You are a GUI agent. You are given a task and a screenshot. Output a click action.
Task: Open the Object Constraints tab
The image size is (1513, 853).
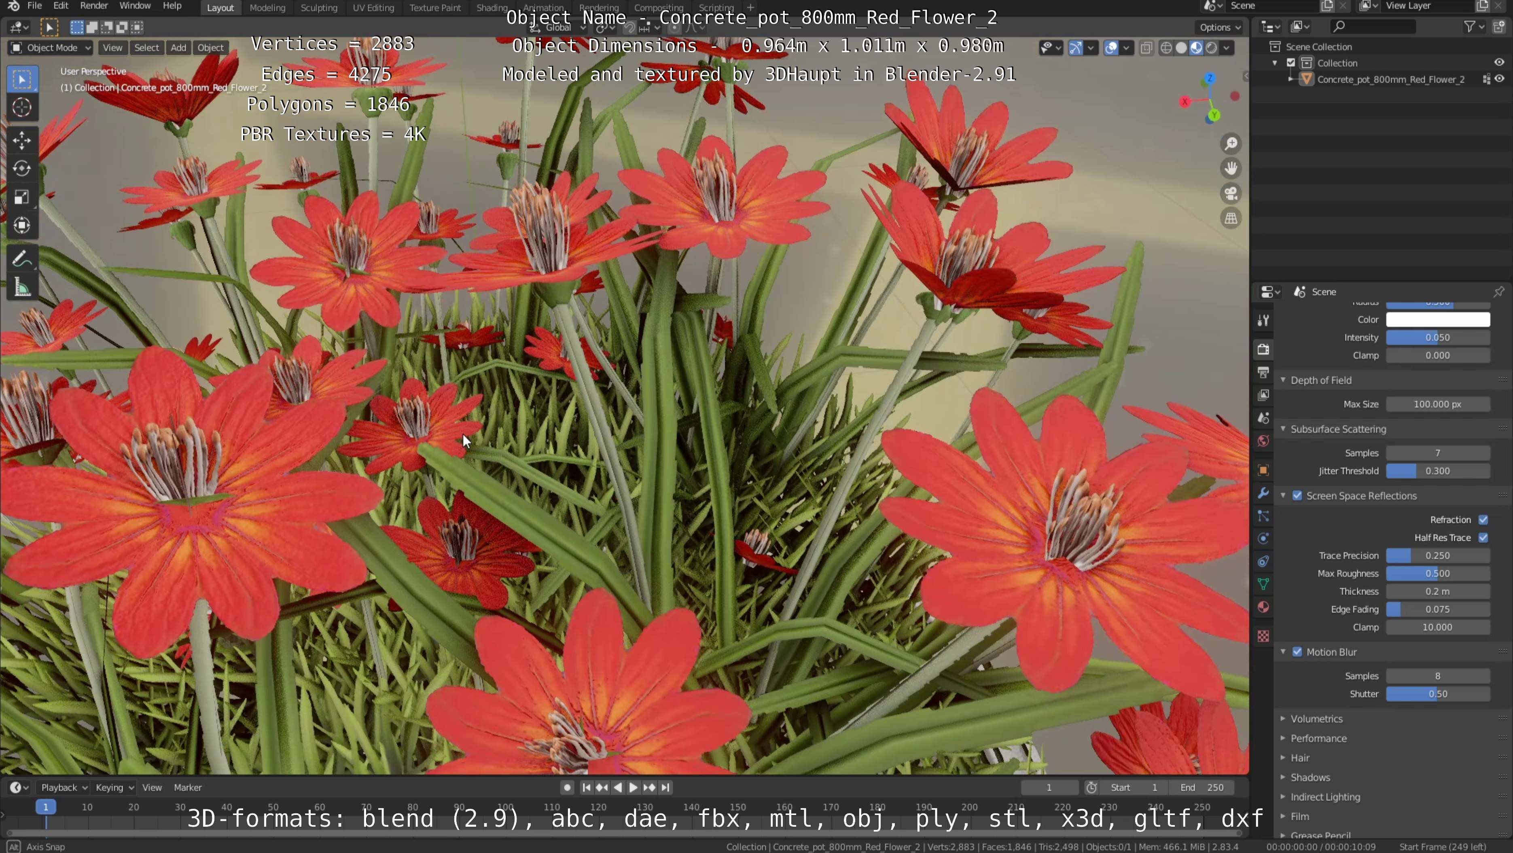[1263, 562]
